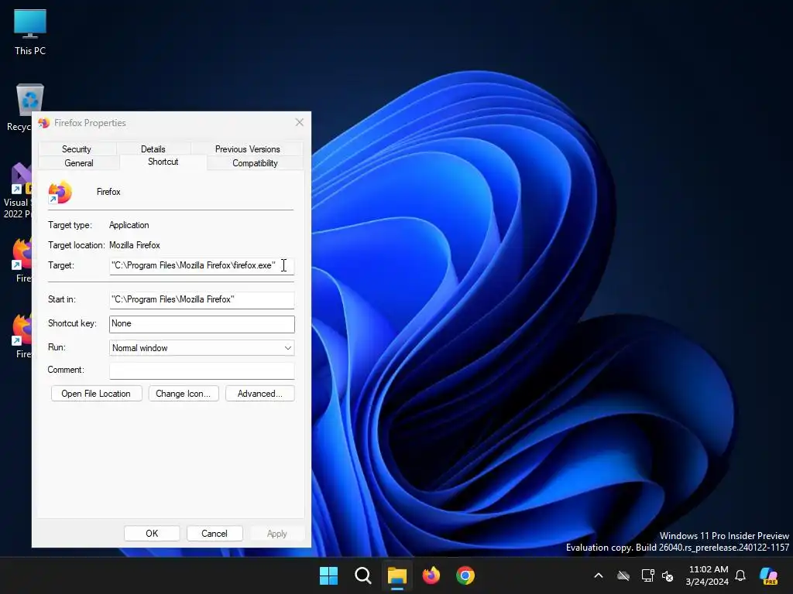Launch Google Chrome from the taskbar
The width and height of the screenshot is (793, 594).
(x=465, y=575)
